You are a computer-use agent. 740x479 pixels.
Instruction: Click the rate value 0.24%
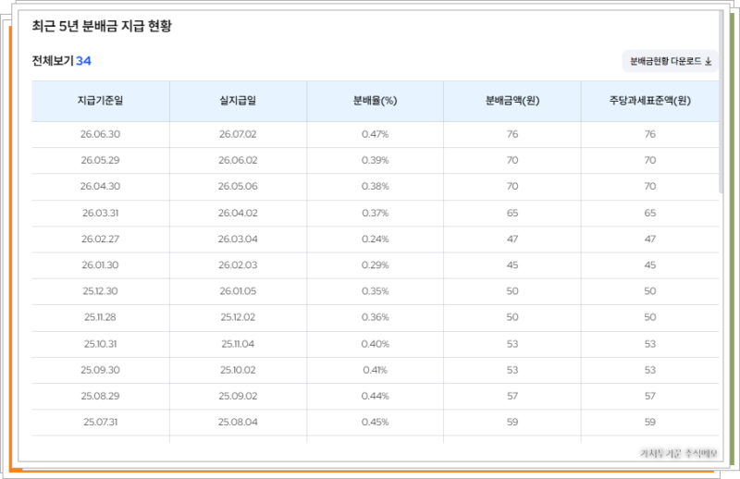[376, 239]
